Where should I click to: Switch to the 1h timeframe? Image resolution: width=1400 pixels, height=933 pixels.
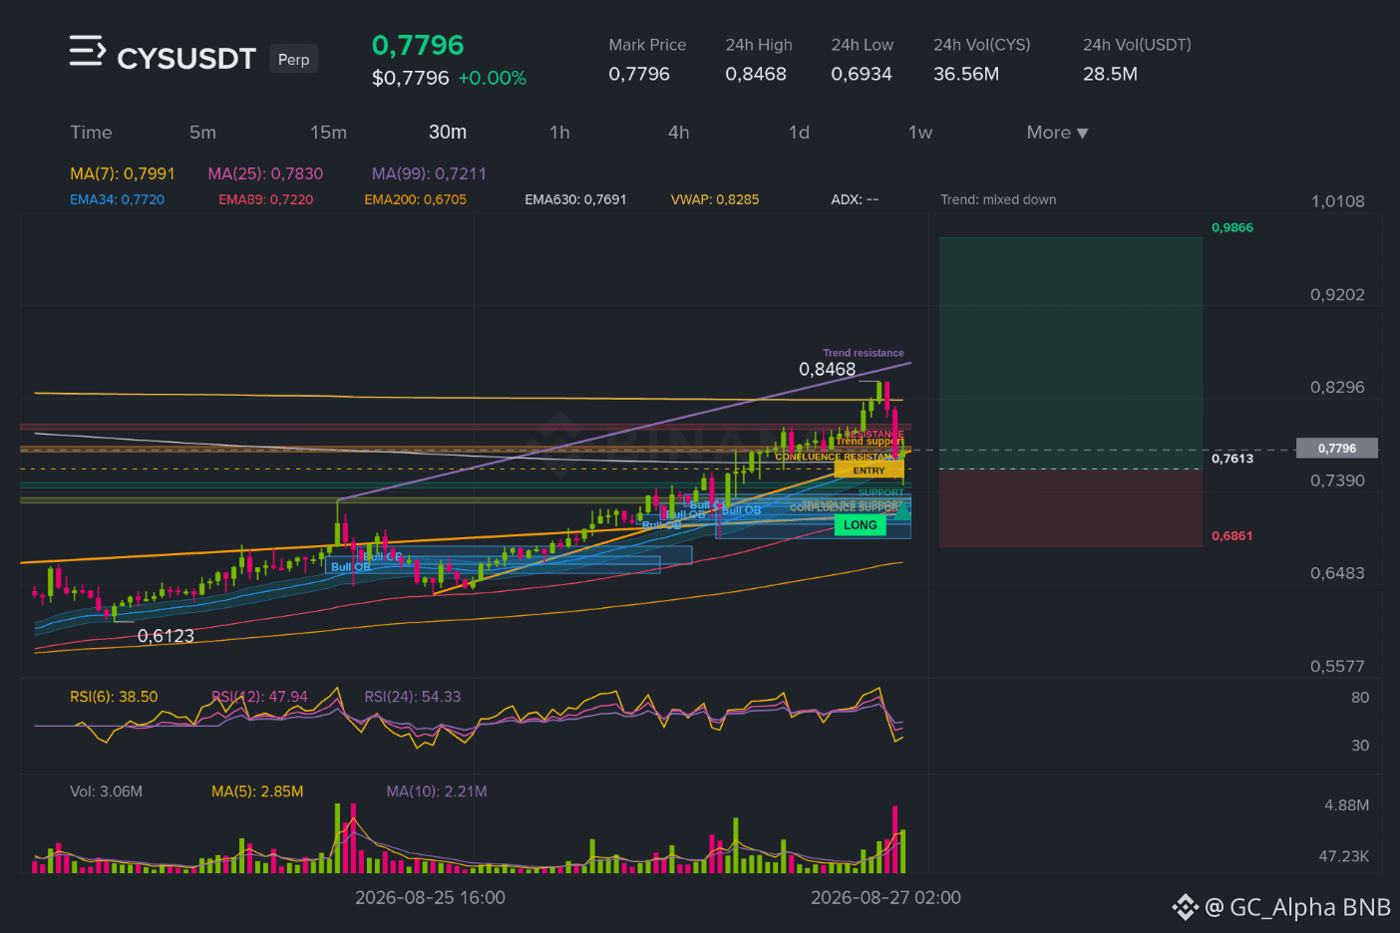(x=559, y=133)
